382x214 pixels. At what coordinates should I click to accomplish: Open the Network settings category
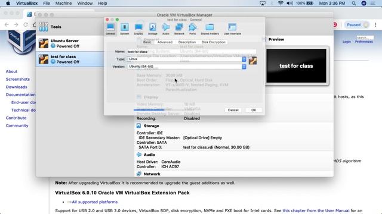click(x=179, y=29)
